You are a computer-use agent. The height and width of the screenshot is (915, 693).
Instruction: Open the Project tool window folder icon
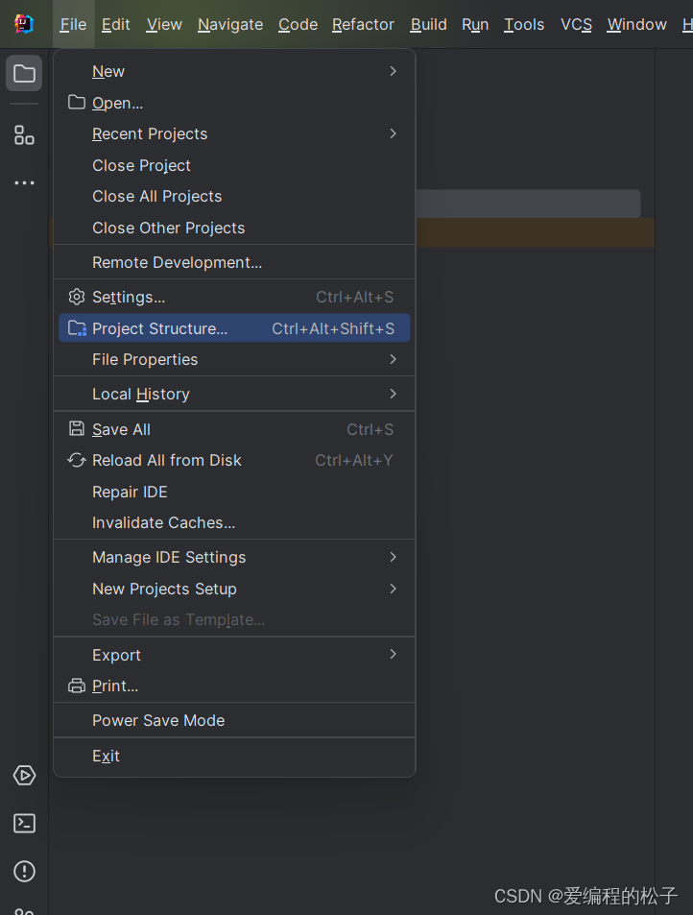point(24,74)
